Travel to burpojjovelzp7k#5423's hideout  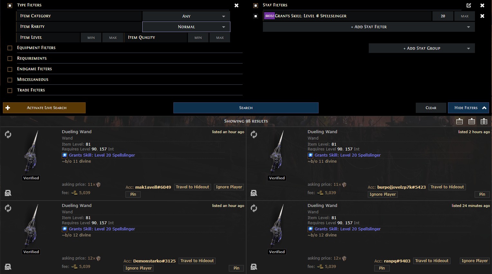pyautogui.click(x=447, y=187)
